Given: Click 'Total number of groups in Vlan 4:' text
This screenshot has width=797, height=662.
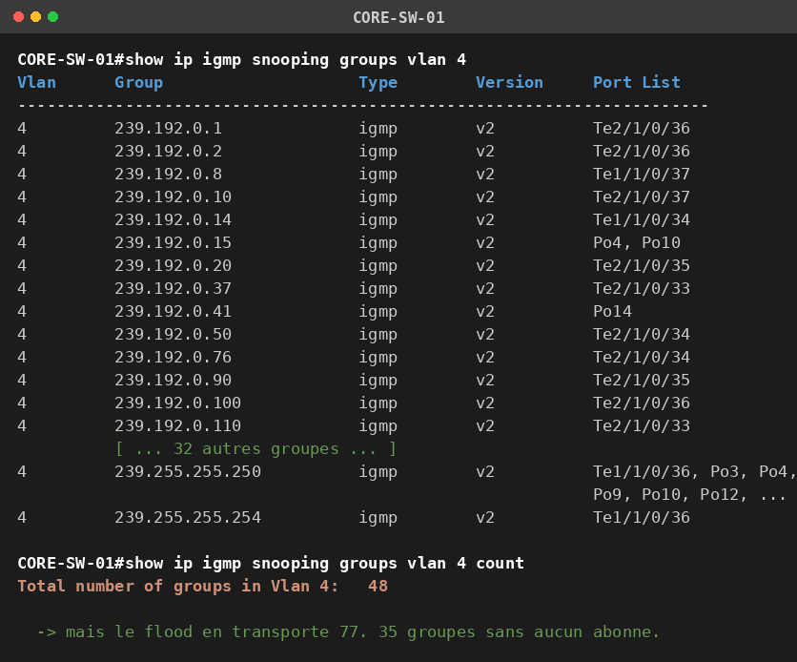Looking at the screenshot, I should [178, 586].
